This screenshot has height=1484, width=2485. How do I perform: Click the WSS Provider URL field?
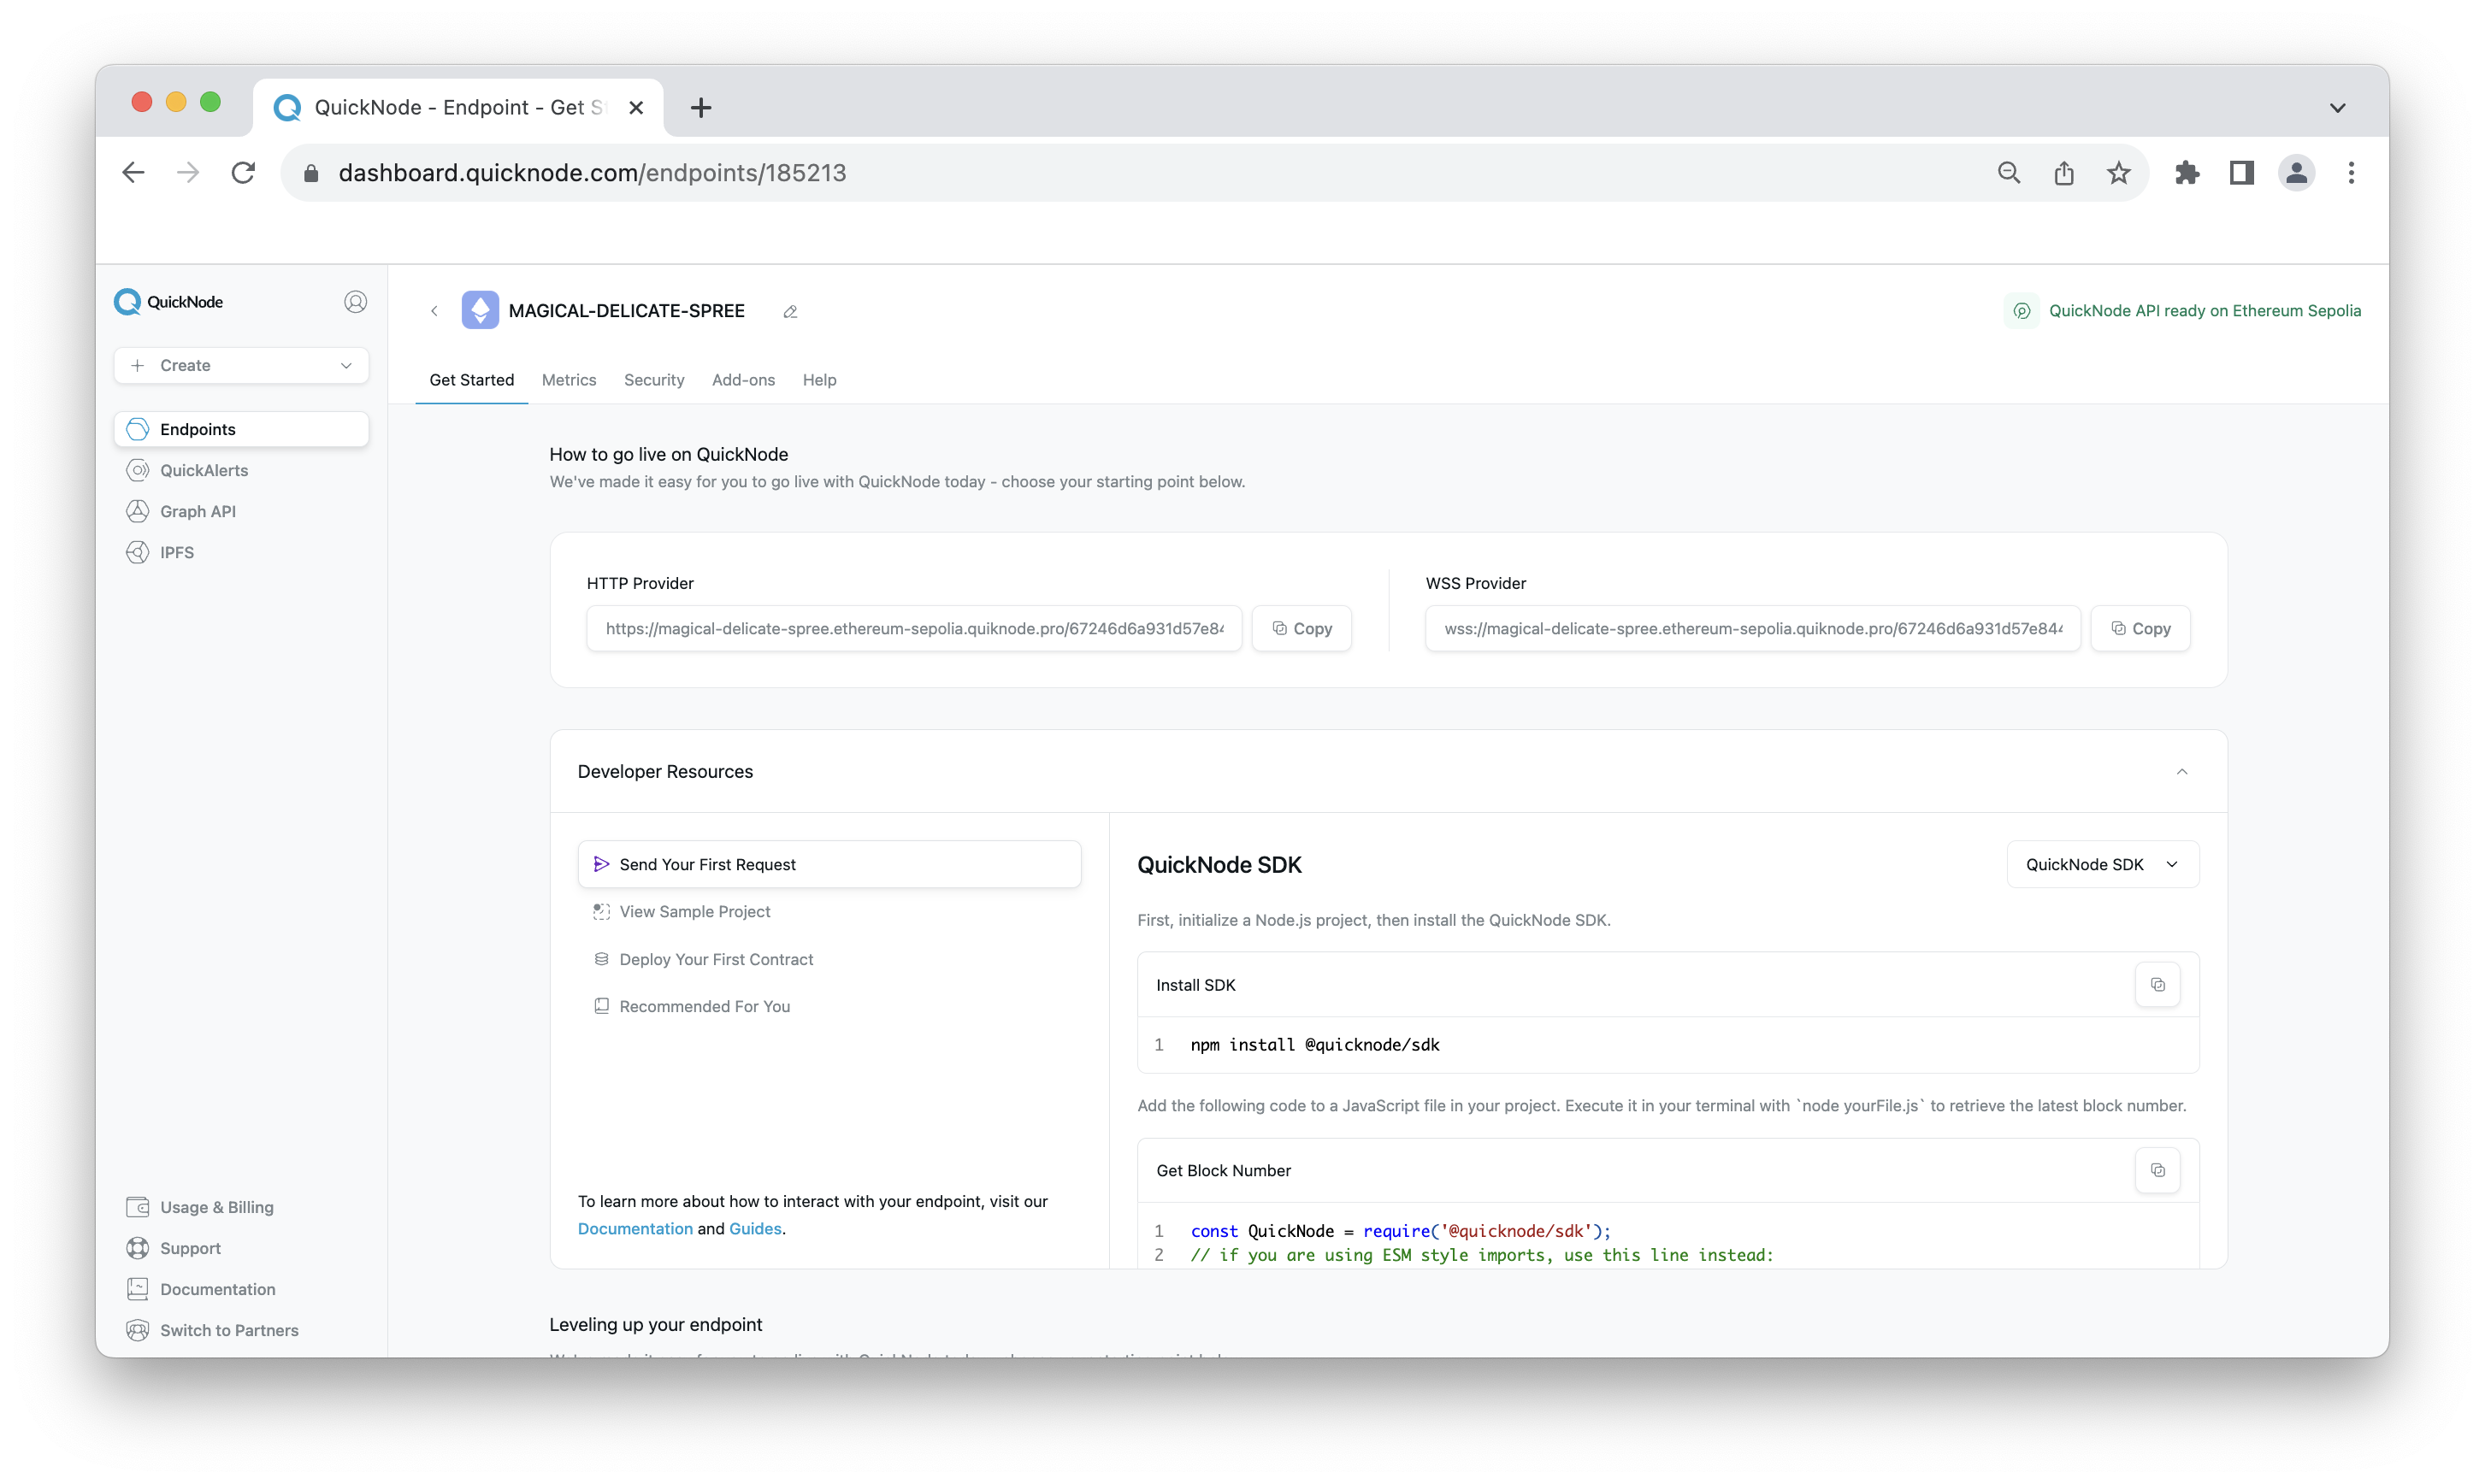(1751, 628)
